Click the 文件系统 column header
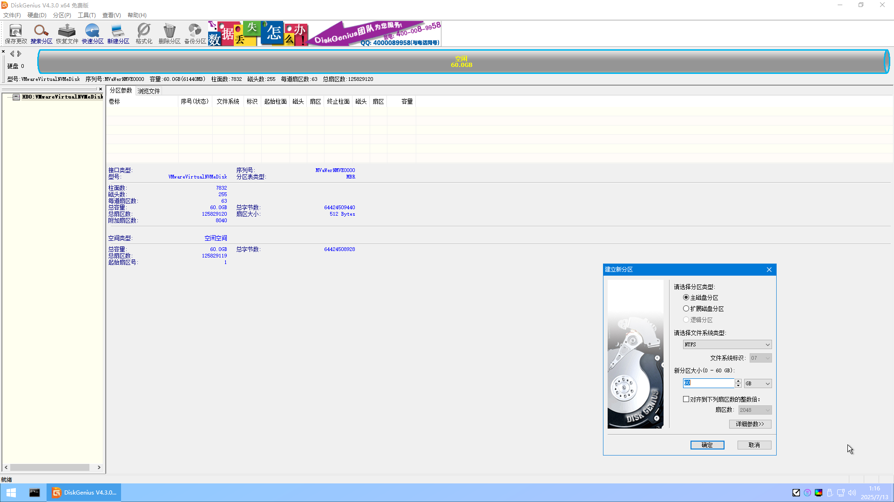Screen dimensions: 894x502 pyautogui.click(x=228, y=101)
